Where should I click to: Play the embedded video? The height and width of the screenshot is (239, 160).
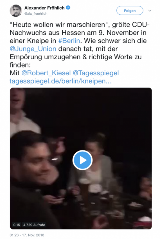coord(82,160)
